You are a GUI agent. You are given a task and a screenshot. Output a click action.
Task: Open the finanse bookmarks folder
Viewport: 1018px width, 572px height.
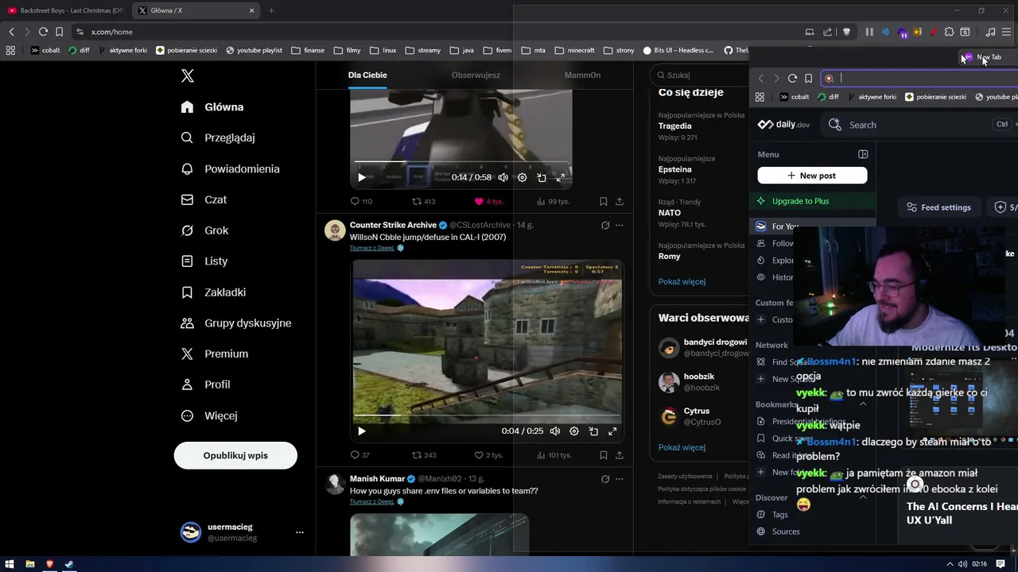pyautogui.click(x=308, y=50)
